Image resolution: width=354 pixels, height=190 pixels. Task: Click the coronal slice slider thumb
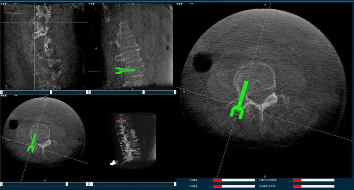pos(51,92)
